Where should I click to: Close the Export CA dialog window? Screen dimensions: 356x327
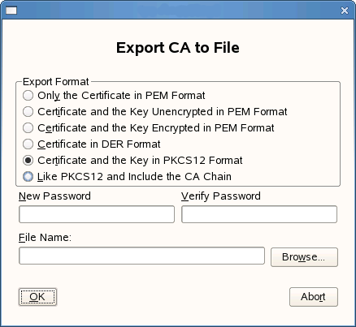345,11
